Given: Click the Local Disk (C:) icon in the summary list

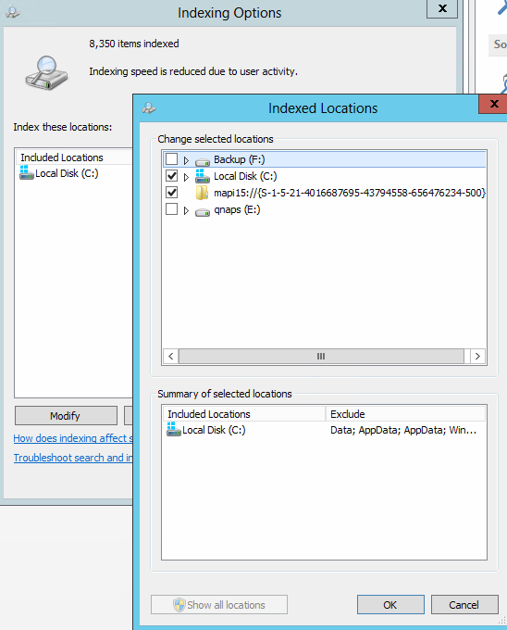Looking at the screenshot, I should (x=173, y=430).
